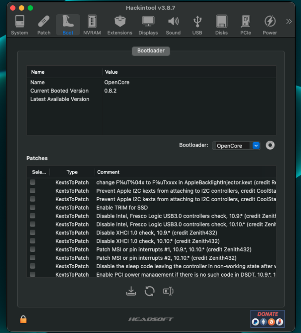
Task: Select the Latest Available Version row
Action: 151,99
